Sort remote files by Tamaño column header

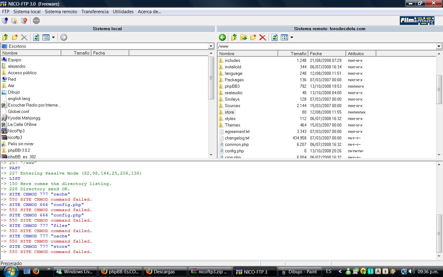pos(293,54)
